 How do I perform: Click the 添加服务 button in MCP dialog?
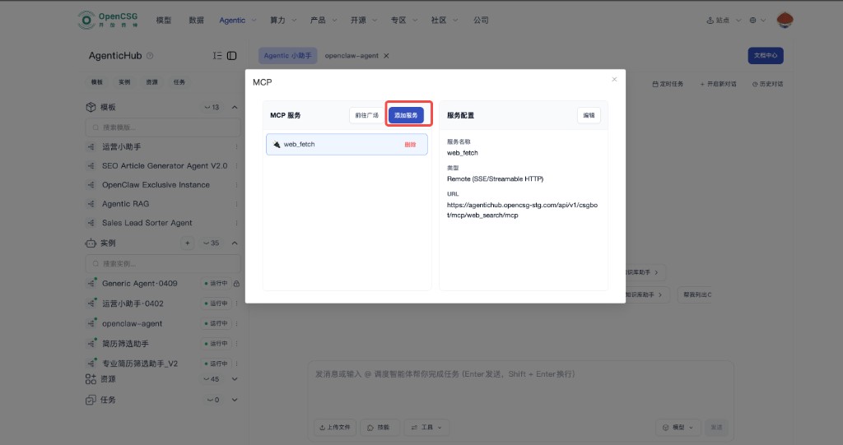pos(406,115)
